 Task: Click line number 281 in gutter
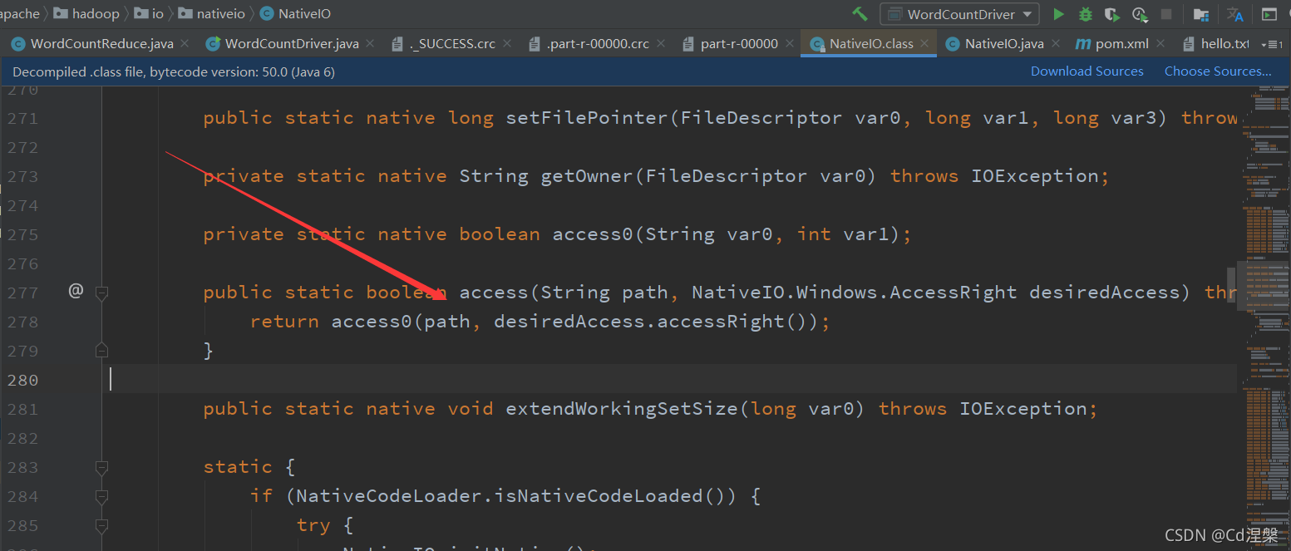point(22,409)
